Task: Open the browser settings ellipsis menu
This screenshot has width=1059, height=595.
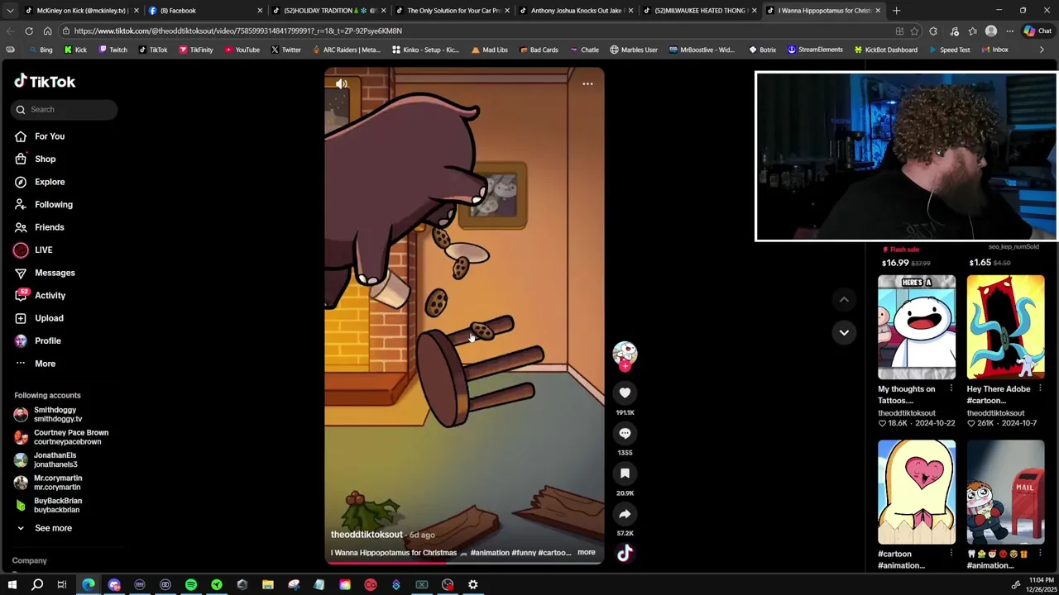Action: pyautogui.click(x=1009, y=31)
